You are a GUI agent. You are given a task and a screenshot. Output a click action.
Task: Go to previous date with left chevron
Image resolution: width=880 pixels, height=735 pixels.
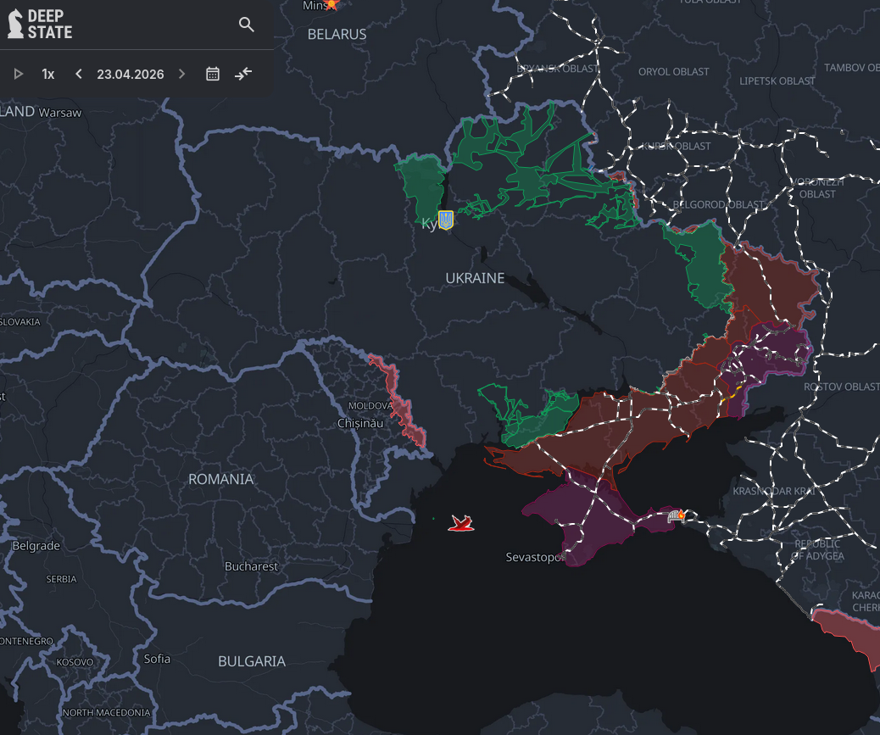tap(79, 74)
